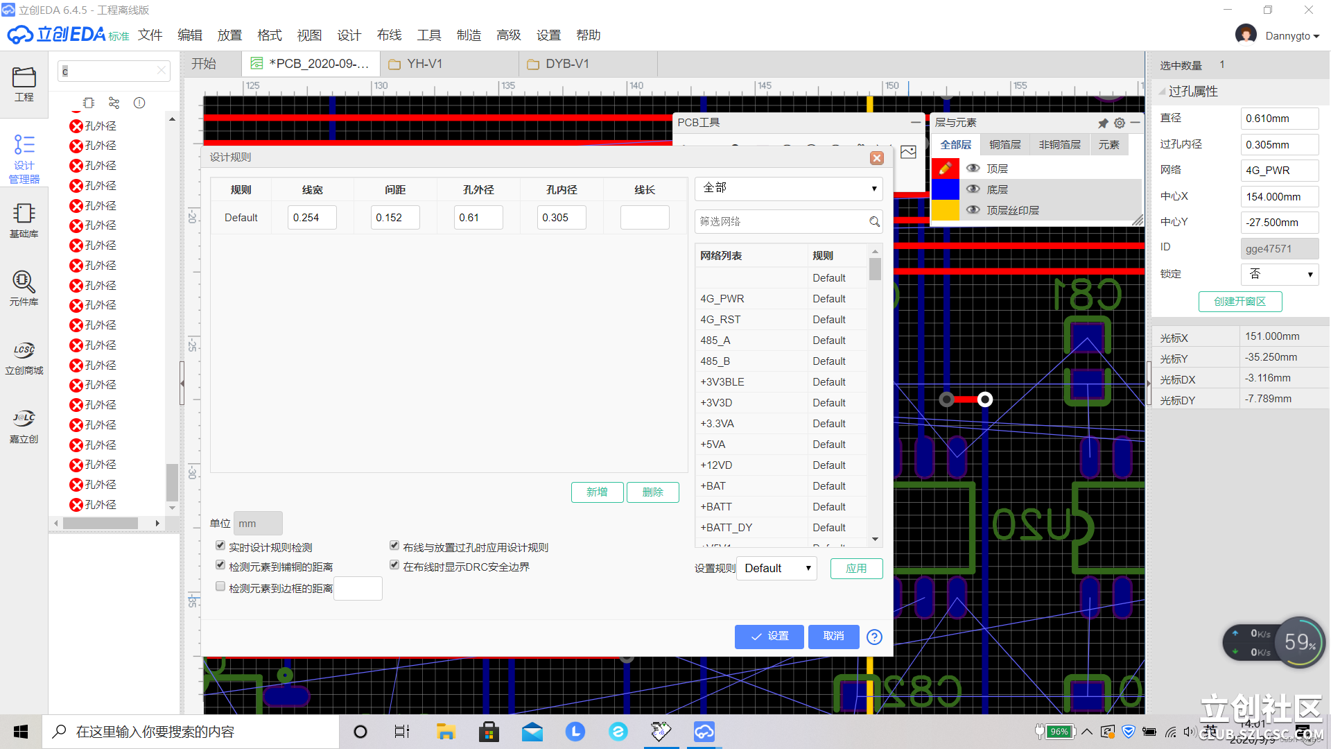Open the 锁定 dropdown in via properties
This screenshot has width=1331, height=749.
[1279, 274]
